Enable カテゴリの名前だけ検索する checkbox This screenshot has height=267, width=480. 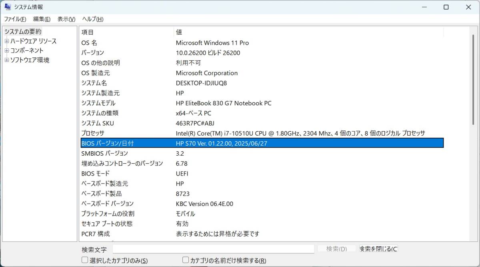[186, 260]
